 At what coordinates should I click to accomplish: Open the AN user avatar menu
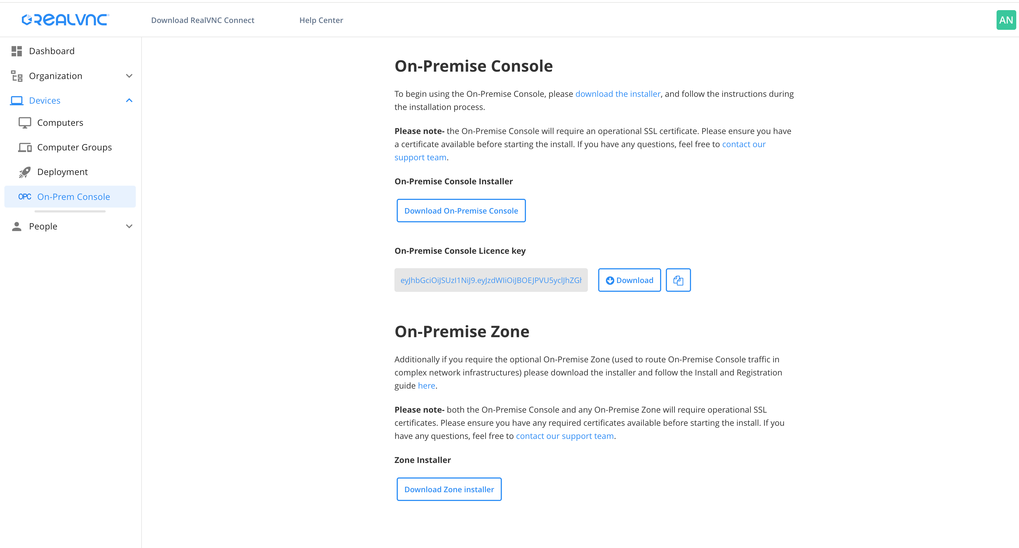pos(1006,20)
